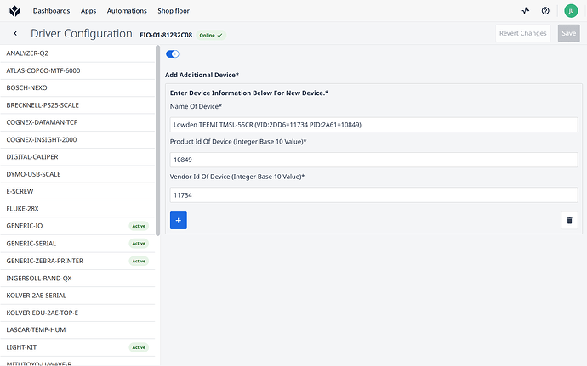Open the JL user avatar menu
The image size is (587, 366).
pyautogui.click(x=571, y=11)
